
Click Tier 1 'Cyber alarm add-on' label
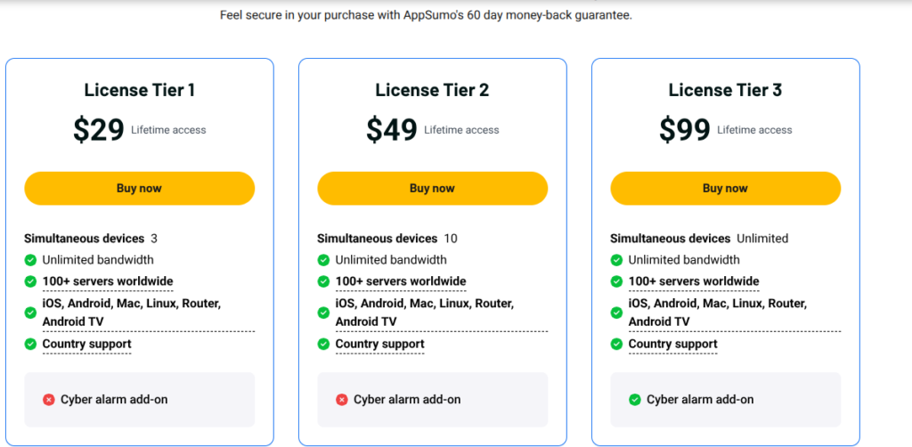[x=114, y=400]
